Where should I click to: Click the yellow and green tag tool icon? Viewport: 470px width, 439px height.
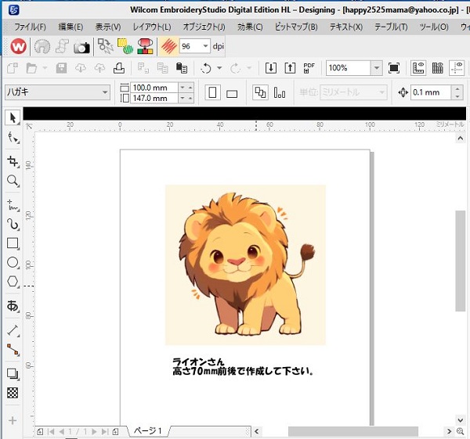coord(125,46)
